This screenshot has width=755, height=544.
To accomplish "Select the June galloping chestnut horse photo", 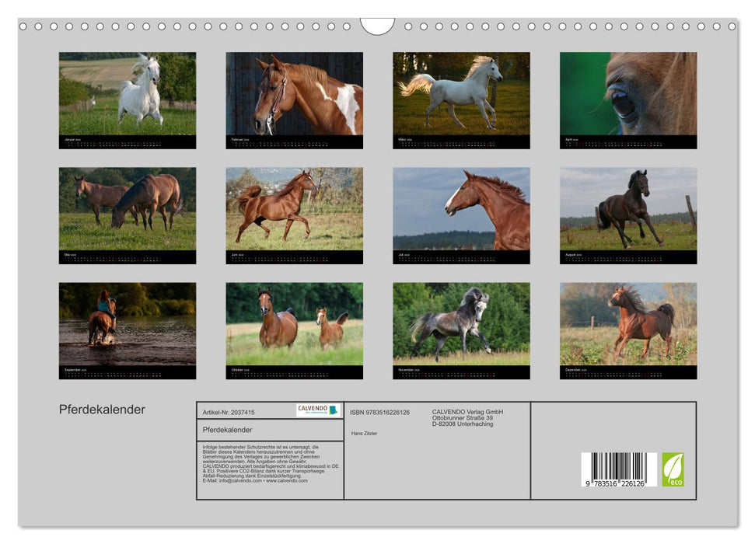I will coord(294,209).
